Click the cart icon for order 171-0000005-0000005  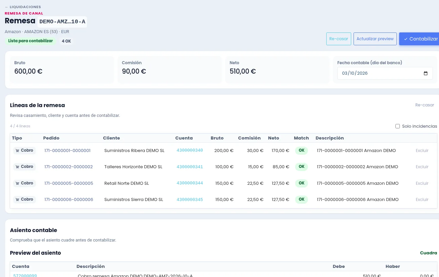(x=17, y=183)
